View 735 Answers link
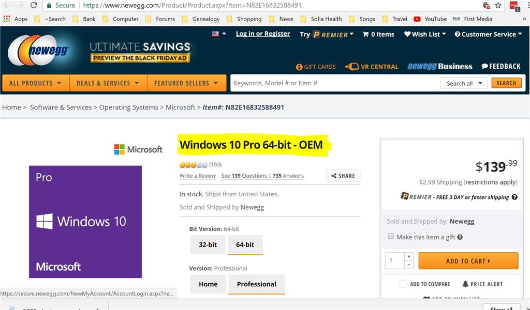This screenshot has height=310, width=530. (x=288, y=176)
